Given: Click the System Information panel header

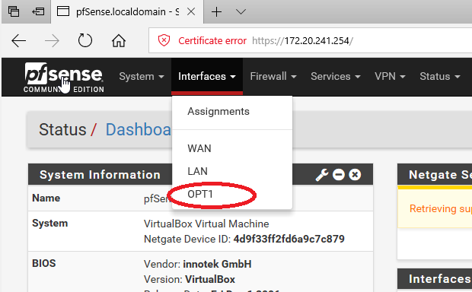Looking at the screenshot, I should pos(100,174).
